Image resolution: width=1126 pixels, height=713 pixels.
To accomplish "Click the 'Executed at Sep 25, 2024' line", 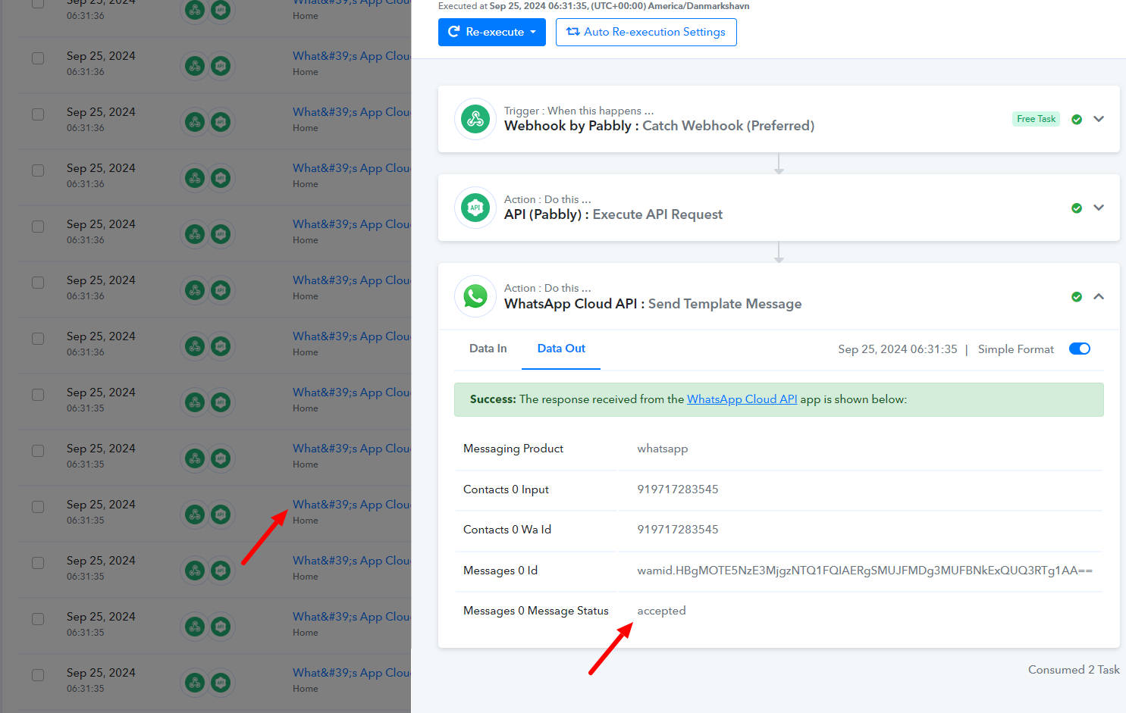I will 594,6.
